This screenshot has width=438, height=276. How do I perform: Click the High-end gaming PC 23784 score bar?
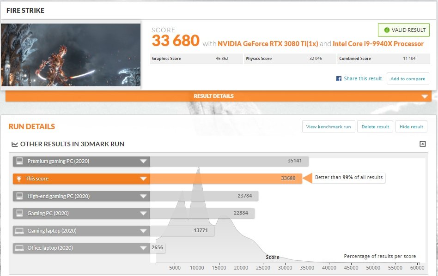coord(204,196)
